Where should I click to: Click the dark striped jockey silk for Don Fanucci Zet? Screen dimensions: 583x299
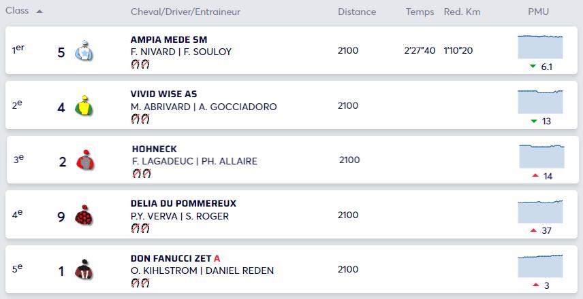click(x=84, y=270)
